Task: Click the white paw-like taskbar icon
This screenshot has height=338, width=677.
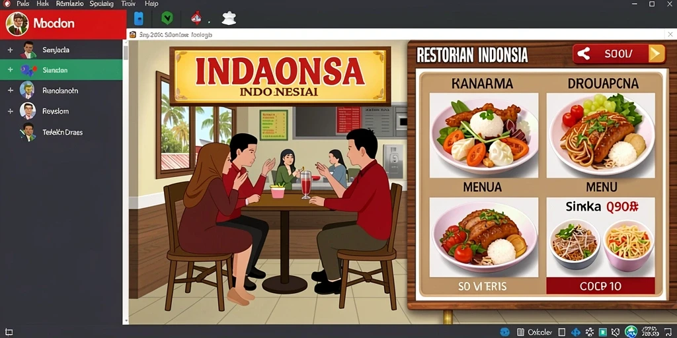Action: click(589, 332)
